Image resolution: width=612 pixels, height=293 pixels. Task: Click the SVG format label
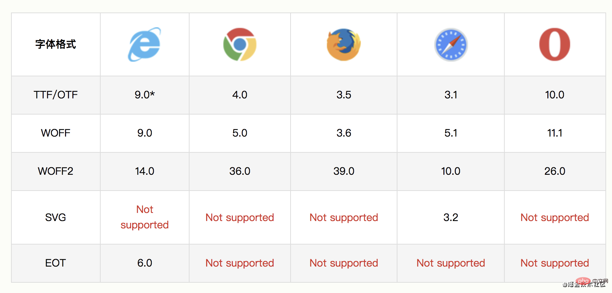coord(56,217)
